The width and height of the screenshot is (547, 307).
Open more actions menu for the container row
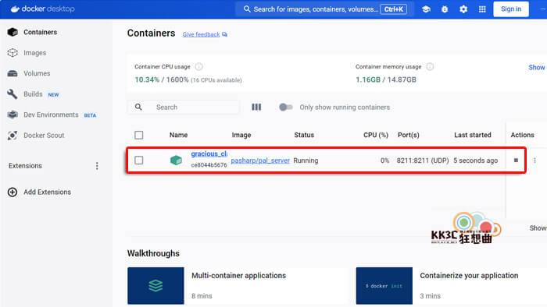coord(534,161)
